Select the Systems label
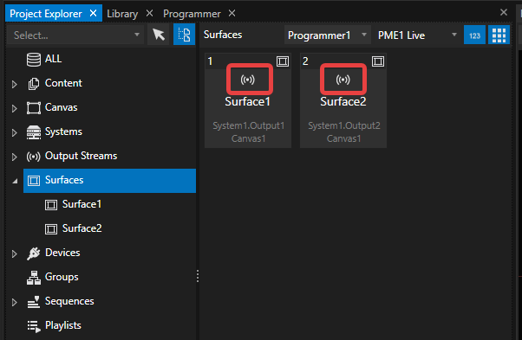 63,132
